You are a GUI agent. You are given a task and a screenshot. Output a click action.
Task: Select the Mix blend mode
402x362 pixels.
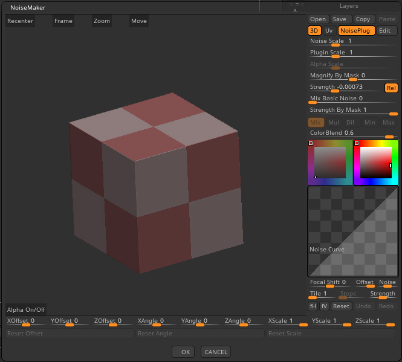(x=316, y=123)
